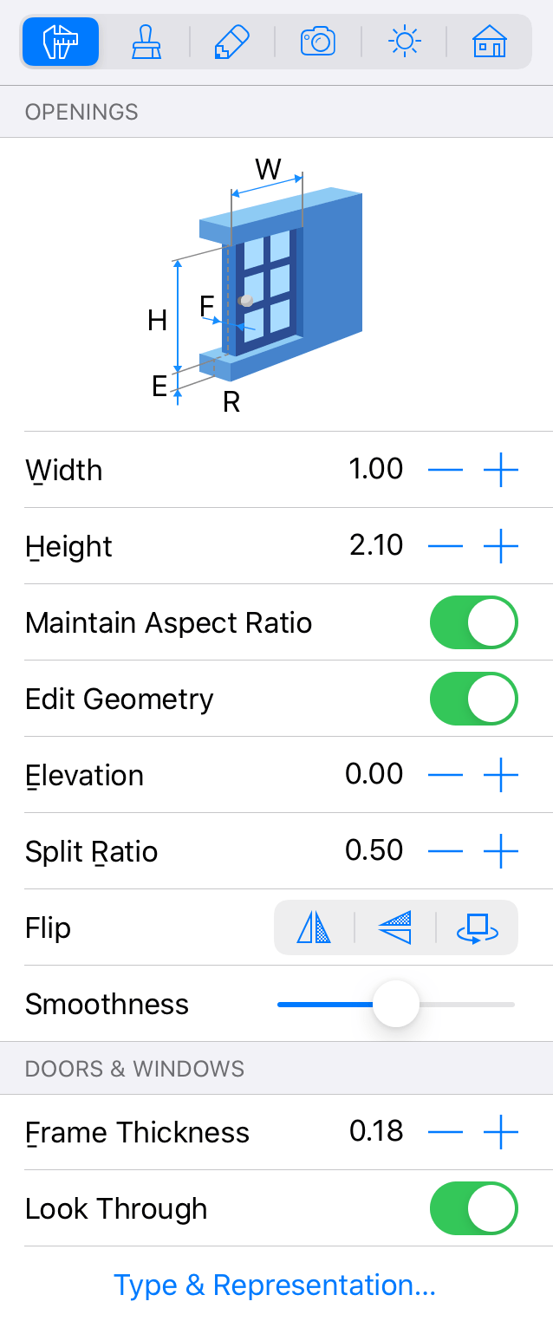Increase the Width value with plus
The height and width of the screenshot is (1321, 553).
[x=501, y=470]
